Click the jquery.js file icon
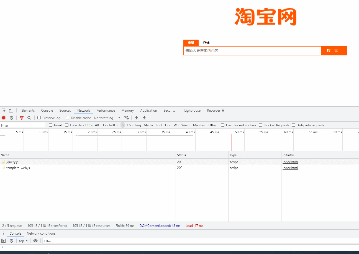Screen dimensions: 359x254 coord(3,162)
